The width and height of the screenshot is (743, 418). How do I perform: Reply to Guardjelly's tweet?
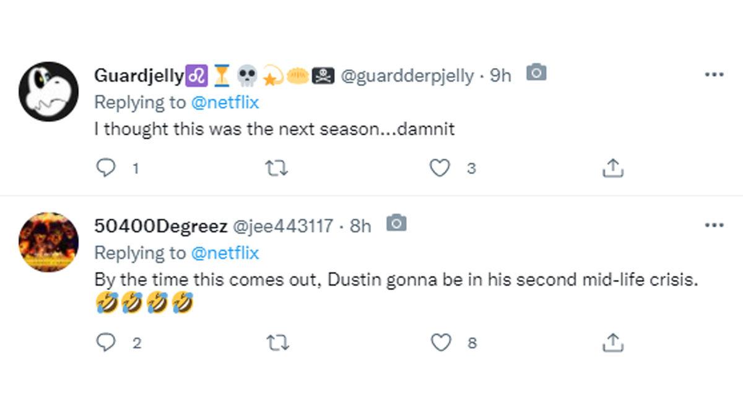coord(107,168)
